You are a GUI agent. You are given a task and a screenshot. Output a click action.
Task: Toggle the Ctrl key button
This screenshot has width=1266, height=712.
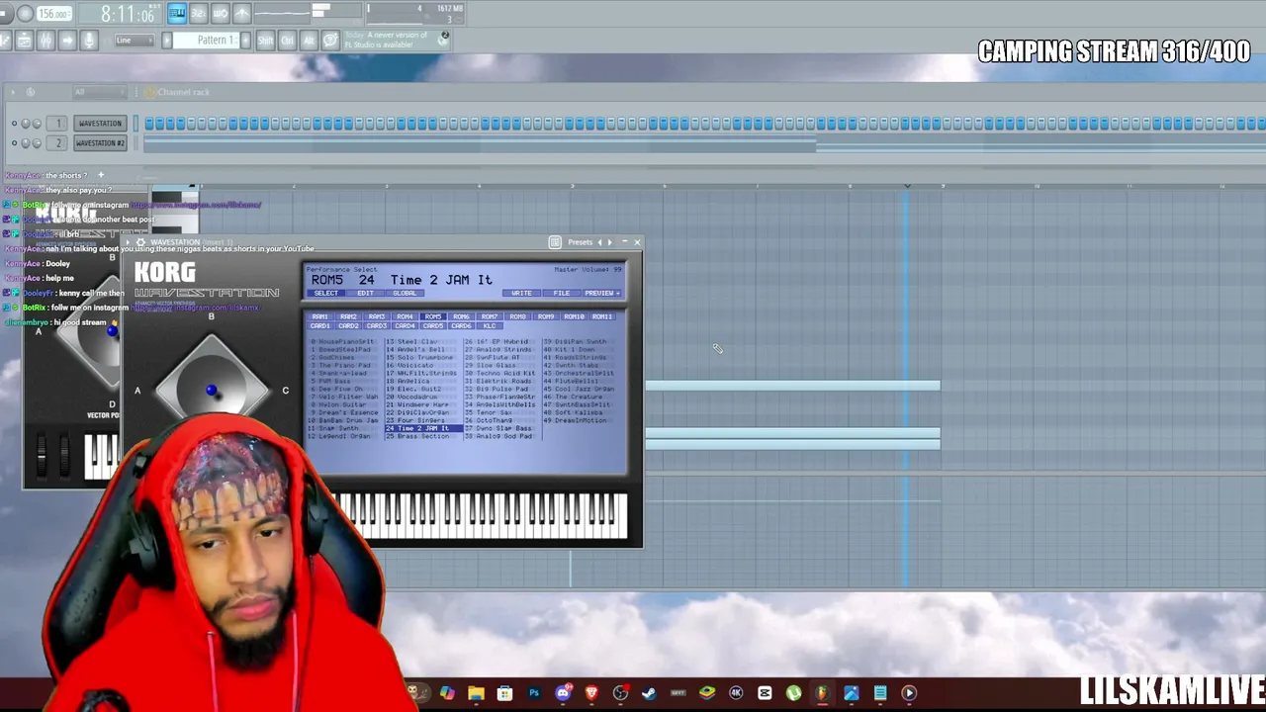point(288,41)
